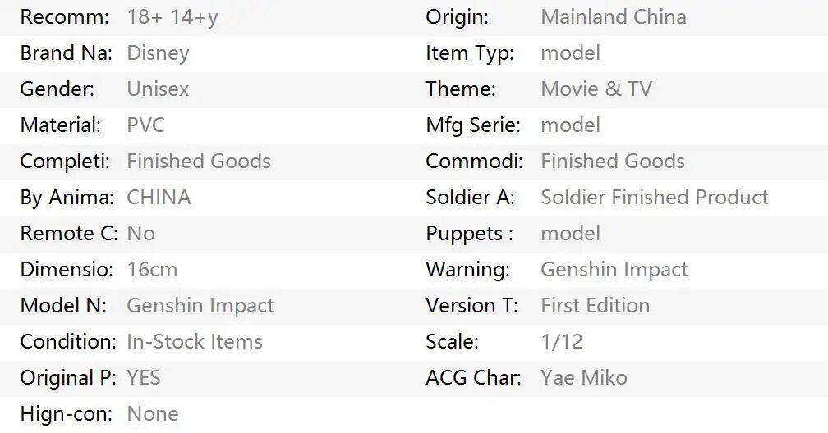The image size is (828, 433).
Task: Select Genshin Impact next to Model N
Action: pos(200,306)
